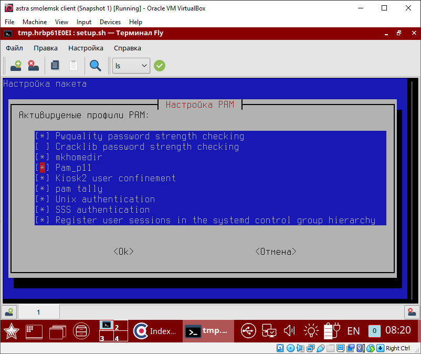
Task: Click the dotted-grid panel icon on the taskbar
Action: (34, 331)
